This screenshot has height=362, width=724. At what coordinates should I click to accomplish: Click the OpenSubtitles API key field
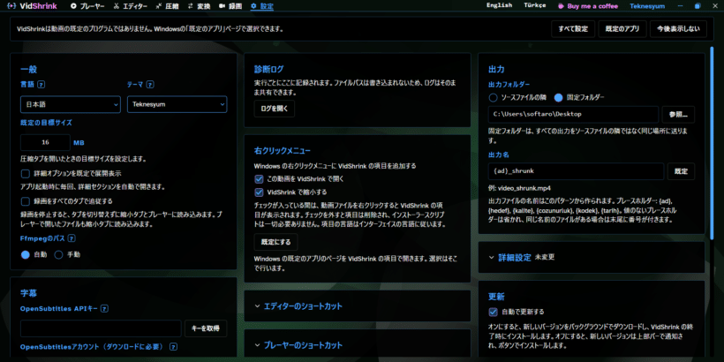pyautogui.click(x=101, y=328)
